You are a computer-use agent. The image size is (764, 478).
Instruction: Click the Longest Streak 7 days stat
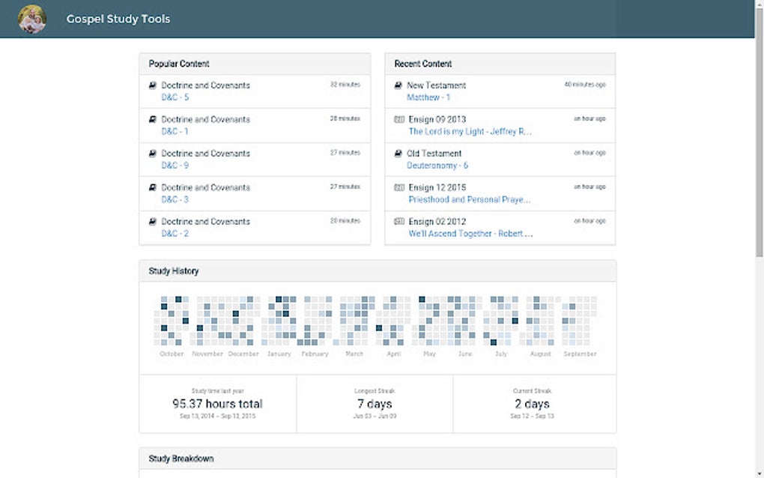click(374, 404)
